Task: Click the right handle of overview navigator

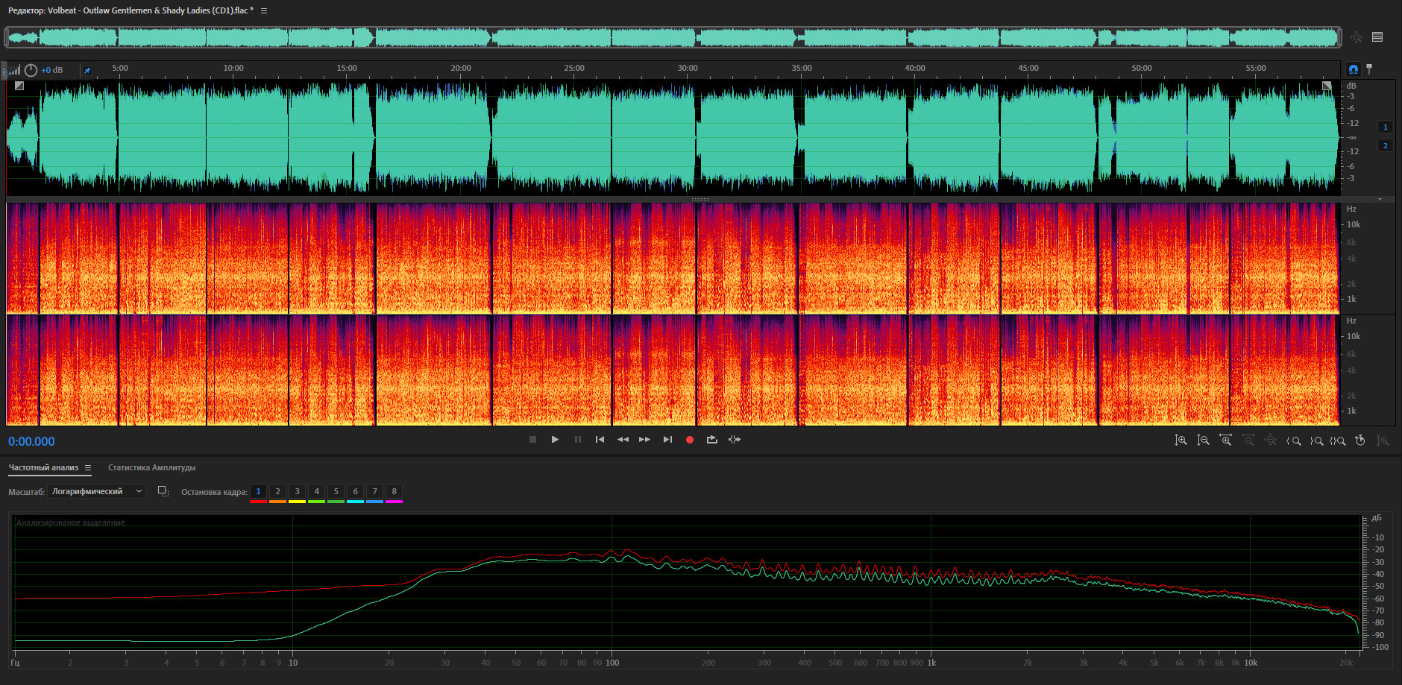Action: (1339, 37)
